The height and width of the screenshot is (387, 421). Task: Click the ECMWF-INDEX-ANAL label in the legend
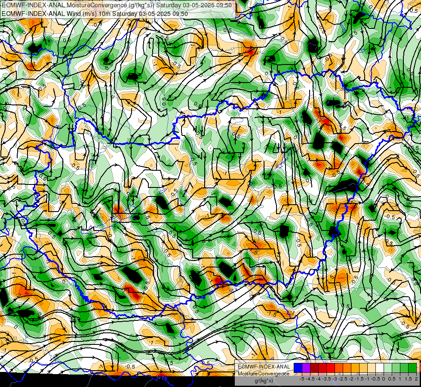point(264,367)
